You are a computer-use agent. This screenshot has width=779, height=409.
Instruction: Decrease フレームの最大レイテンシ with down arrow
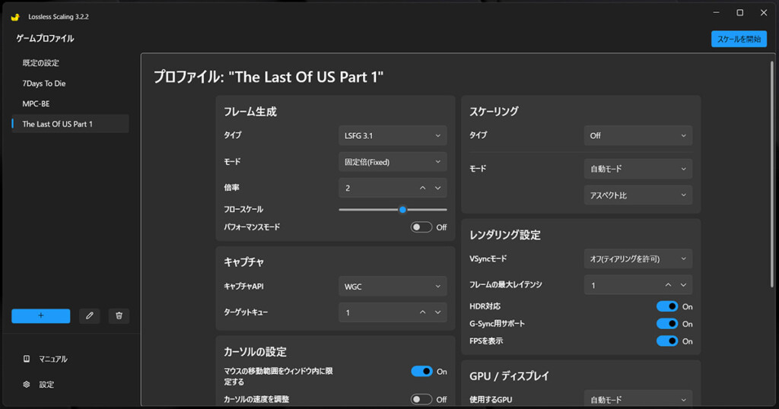point(683,285)
